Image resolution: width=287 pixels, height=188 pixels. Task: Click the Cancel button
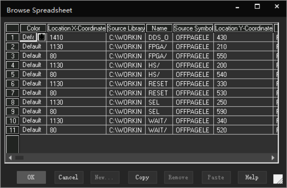[69, 177]
